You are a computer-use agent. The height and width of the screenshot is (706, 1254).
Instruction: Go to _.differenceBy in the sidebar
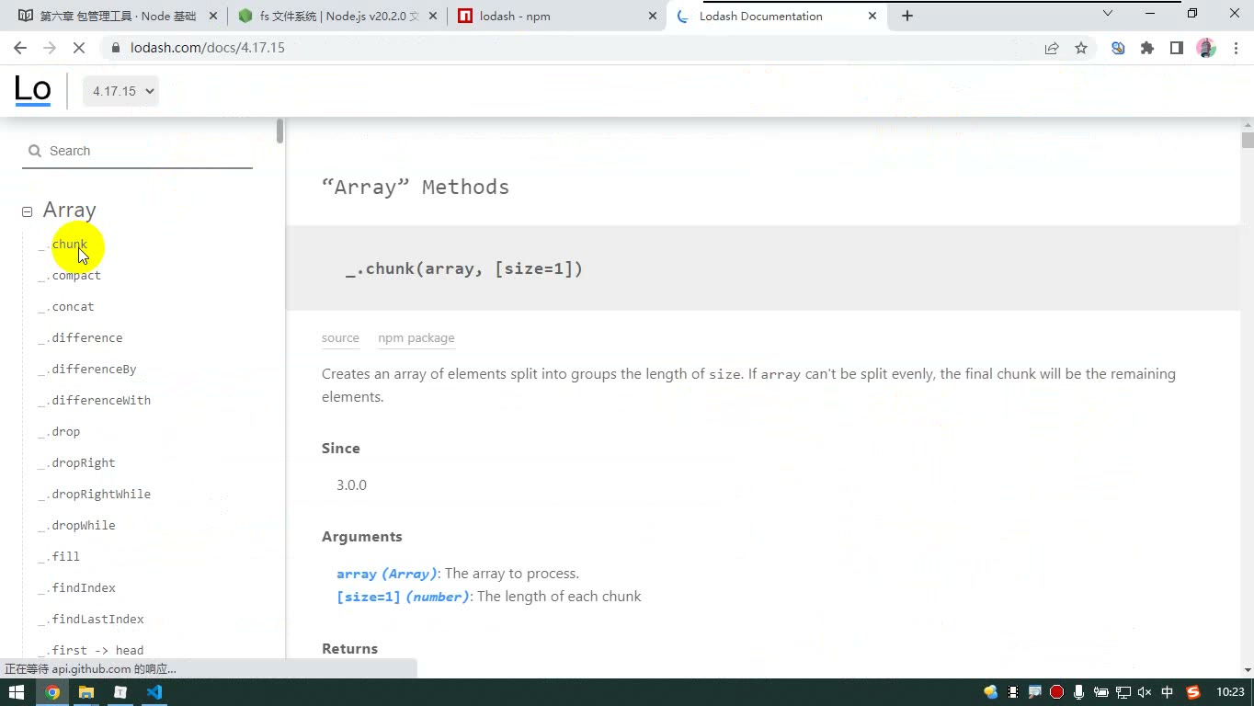pyautogui.click(x=86, y=370)
